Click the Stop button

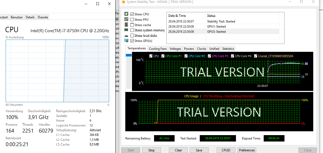click(151, 150)
